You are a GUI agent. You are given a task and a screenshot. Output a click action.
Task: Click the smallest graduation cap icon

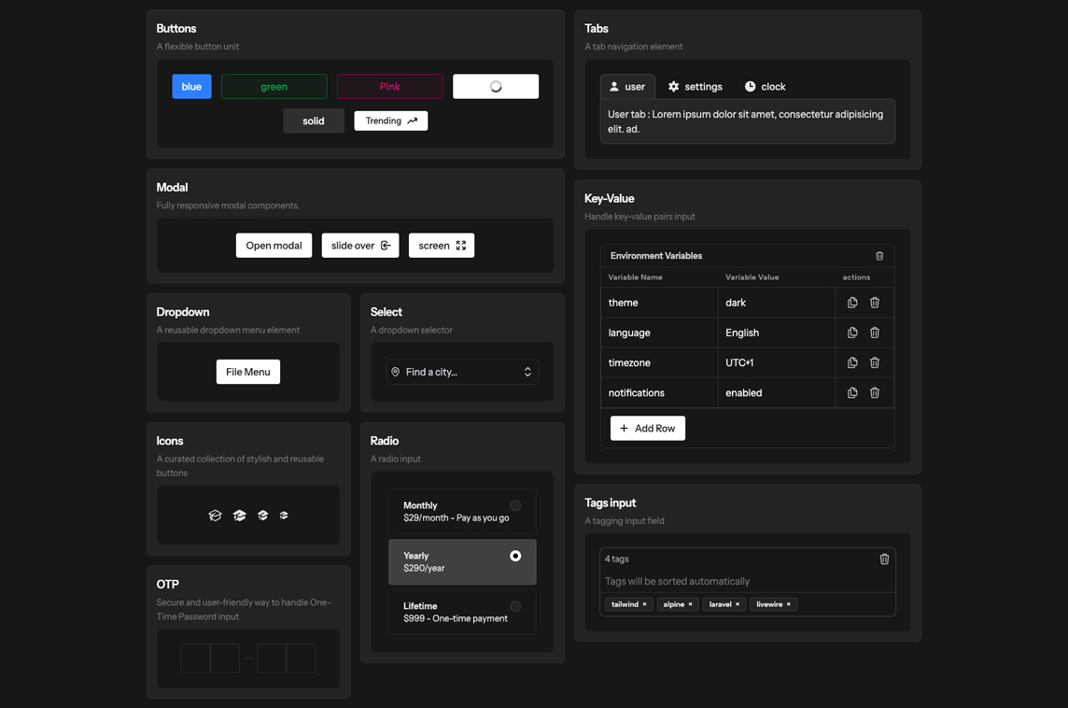pyautogui.click(x=284, y=515)
